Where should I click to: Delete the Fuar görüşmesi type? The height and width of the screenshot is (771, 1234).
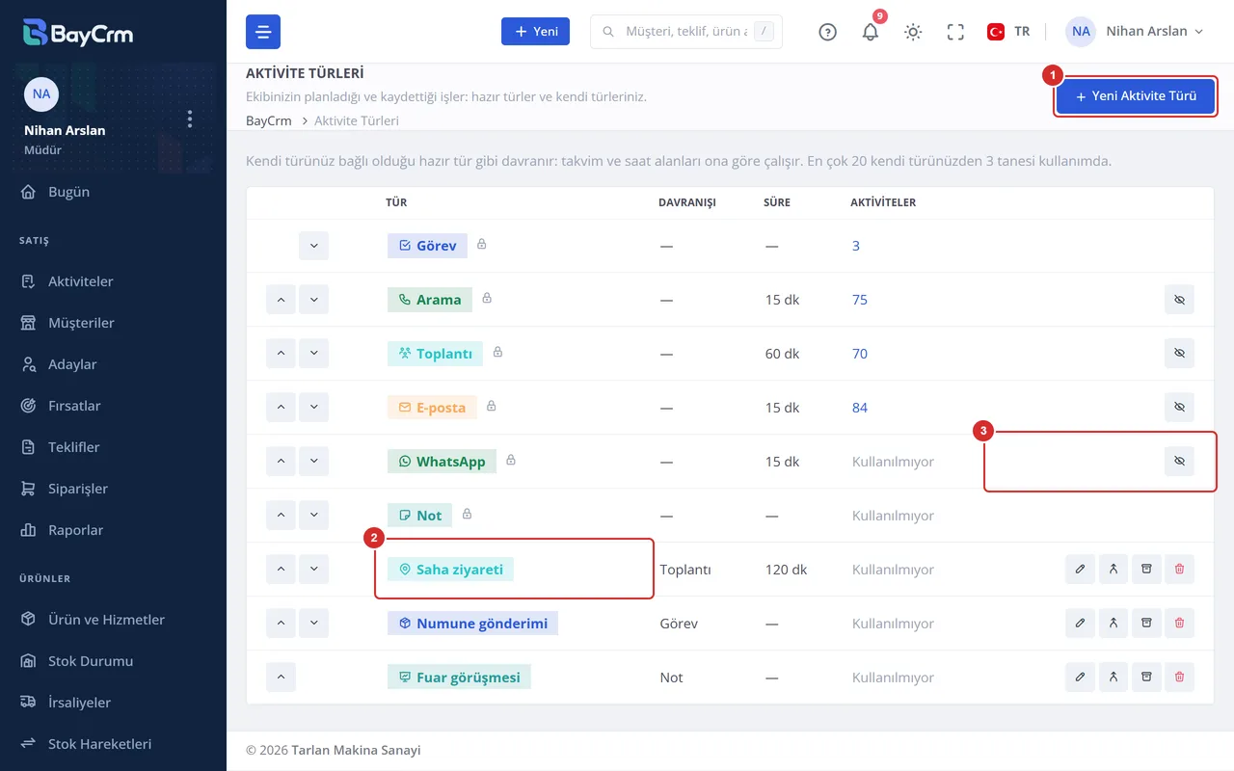(1179, 678)
